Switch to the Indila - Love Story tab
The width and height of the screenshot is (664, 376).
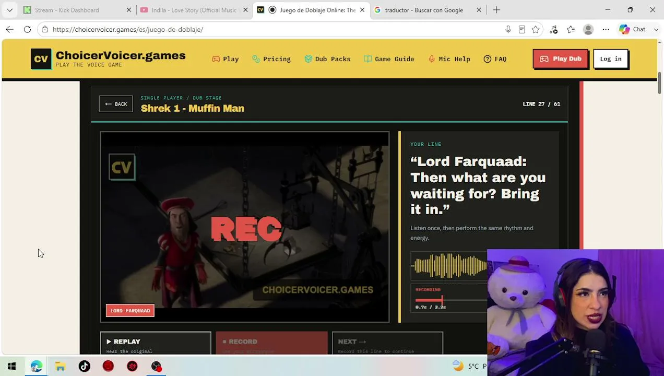(194, 10)
